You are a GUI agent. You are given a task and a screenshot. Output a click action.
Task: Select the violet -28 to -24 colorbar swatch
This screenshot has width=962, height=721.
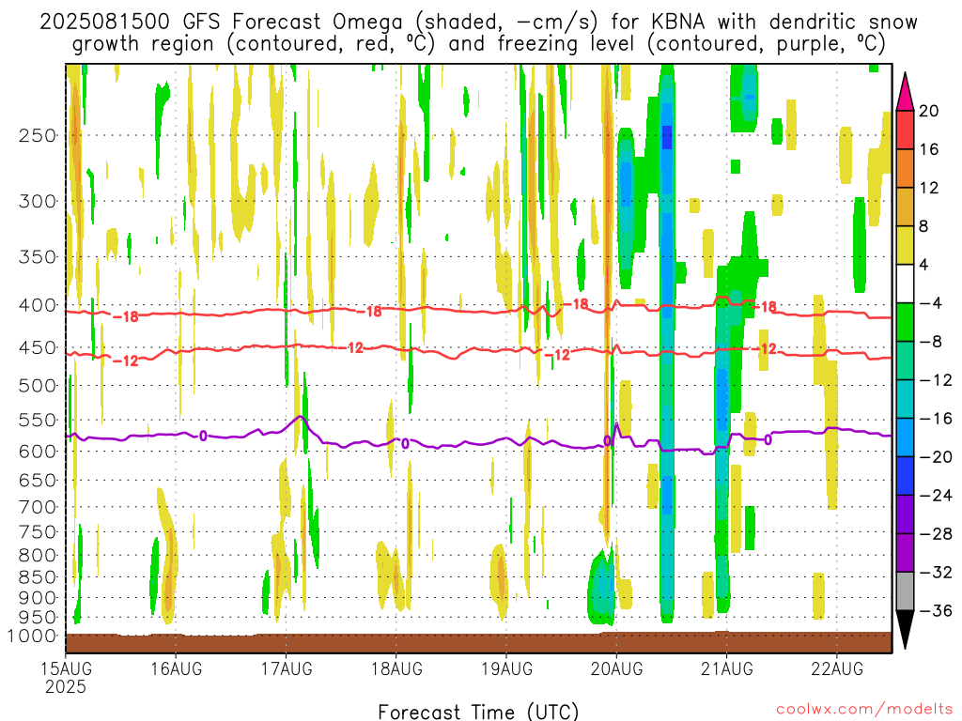tap(905, 514)
